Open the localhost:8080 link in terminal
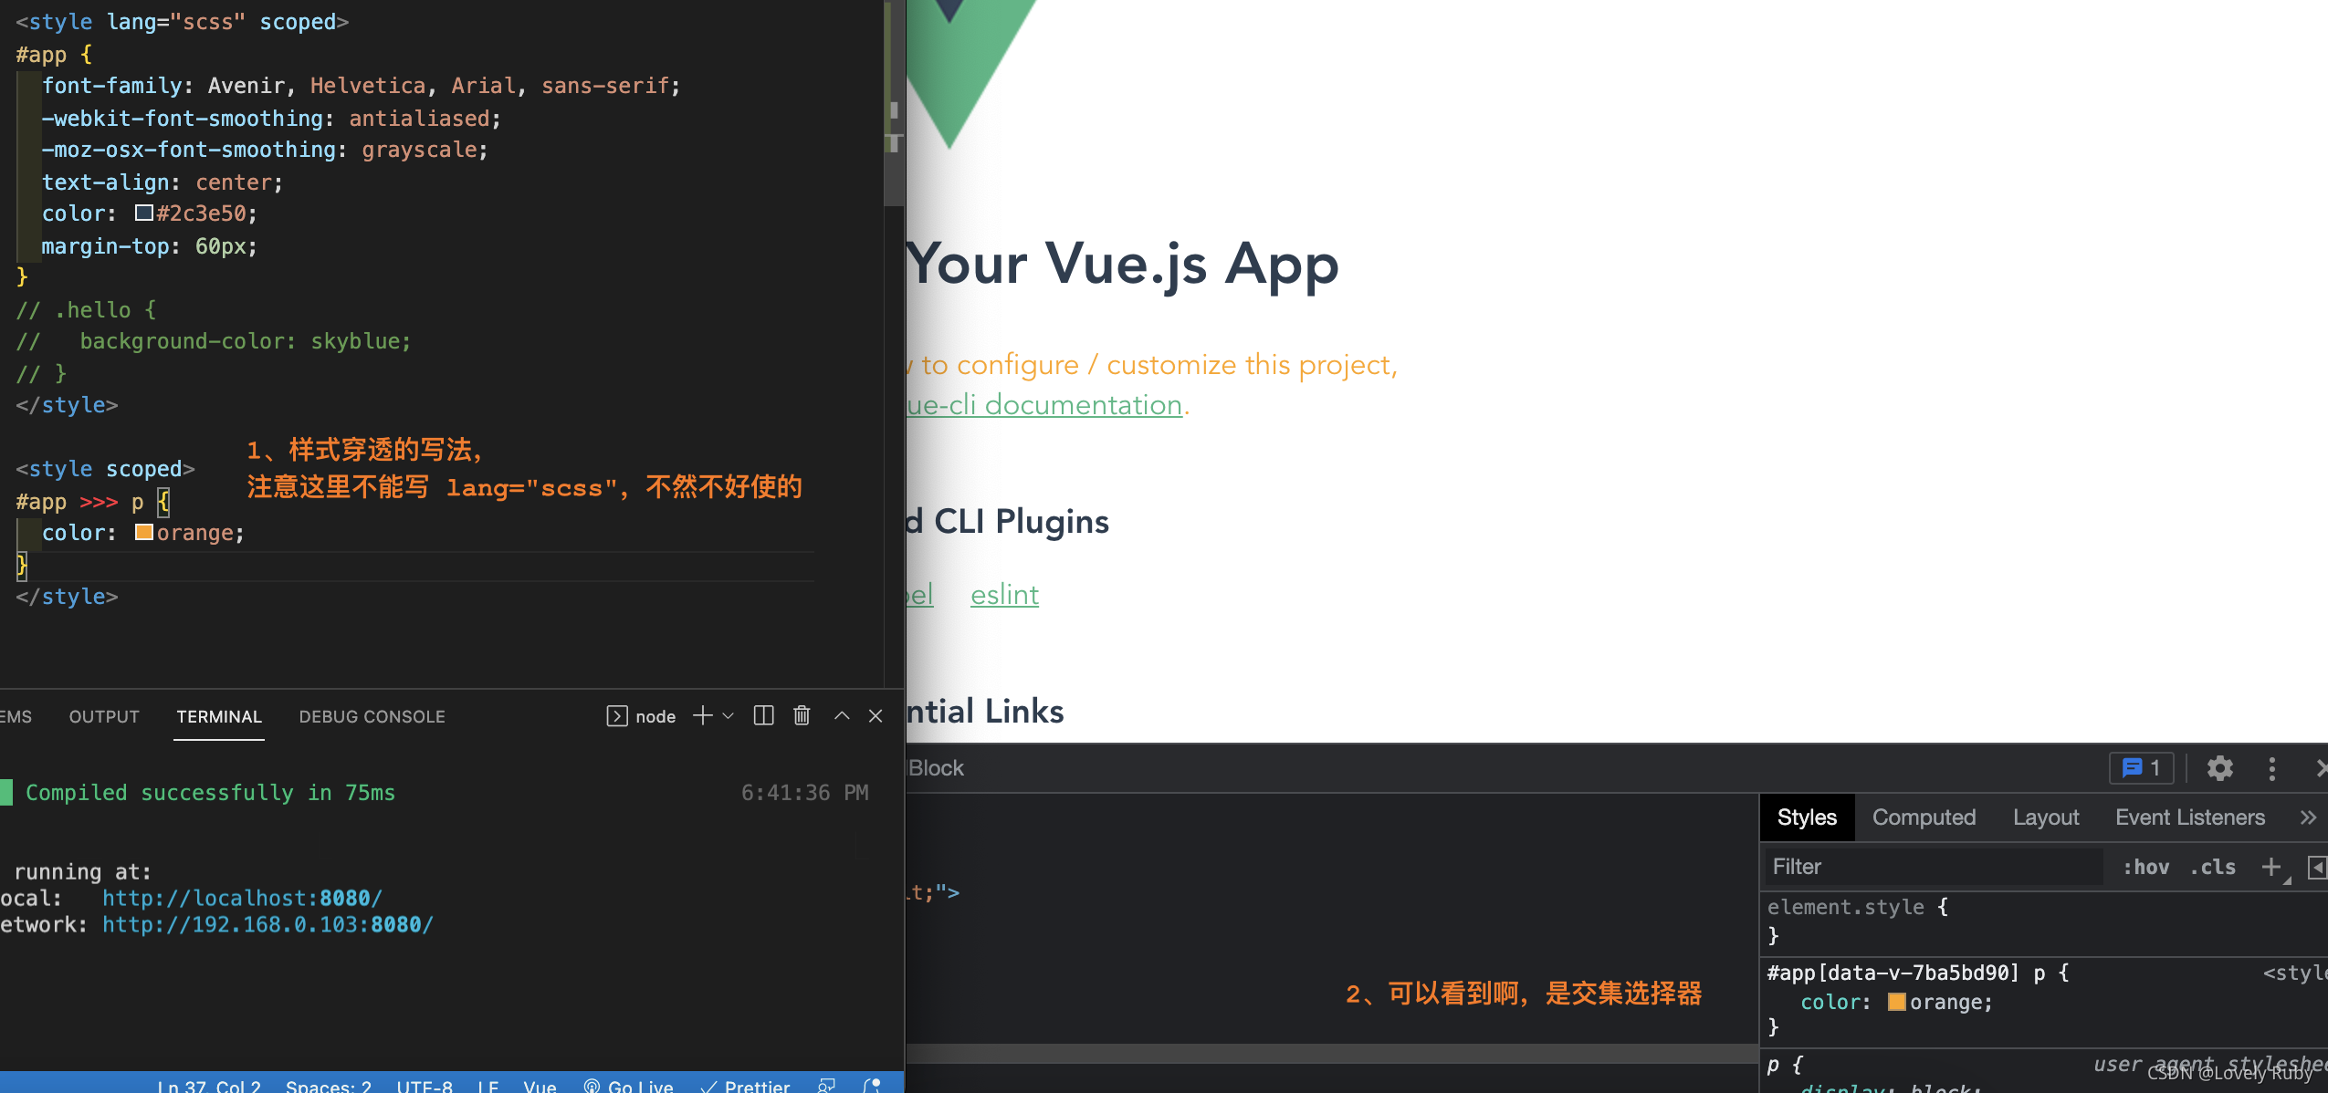The height and width of the screenshot is (1093, 2328). [242, 898]
